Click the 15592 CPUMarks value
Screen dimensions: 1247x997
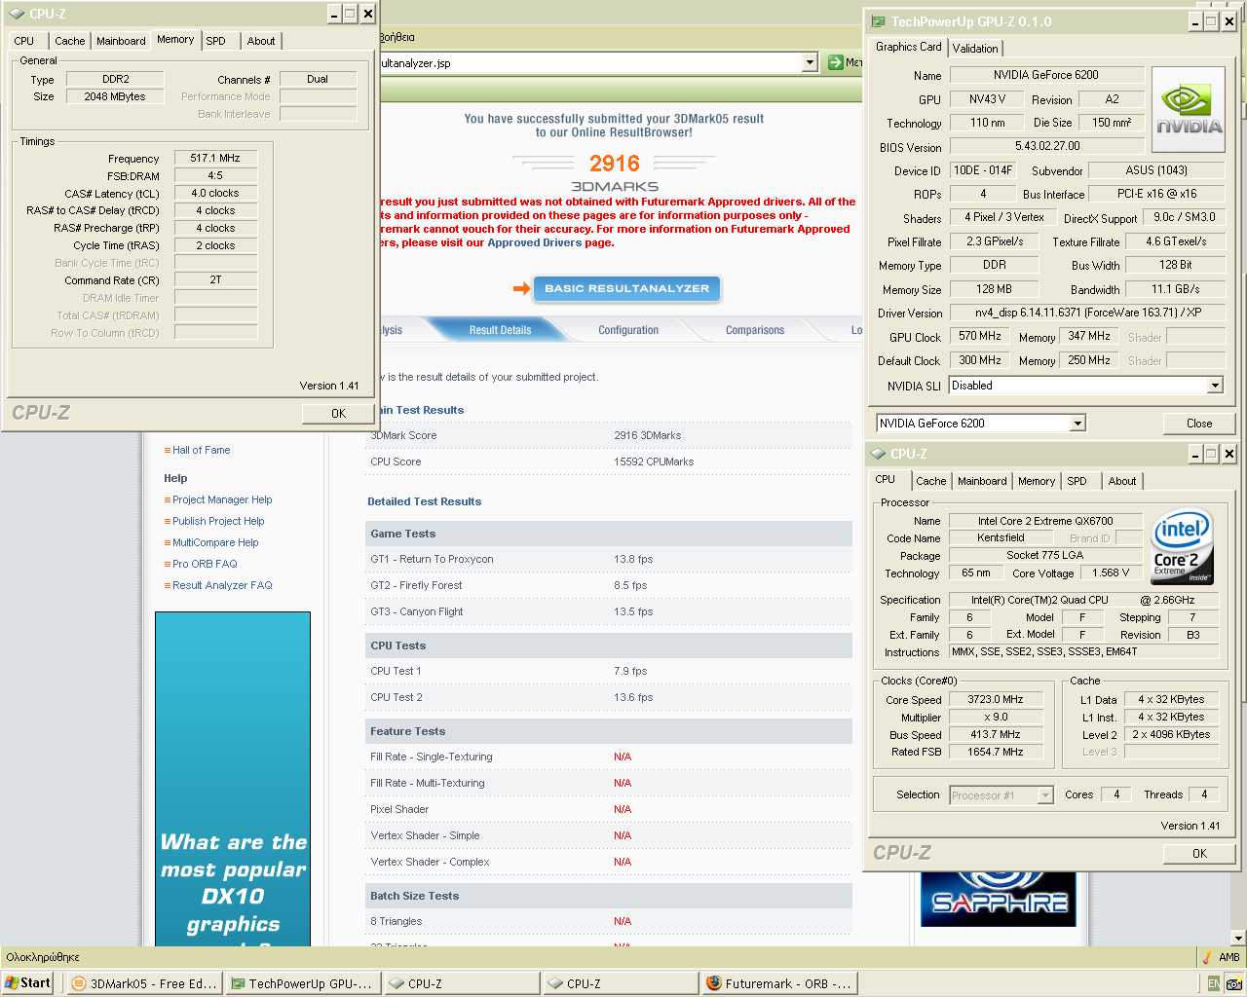[654, 462]
